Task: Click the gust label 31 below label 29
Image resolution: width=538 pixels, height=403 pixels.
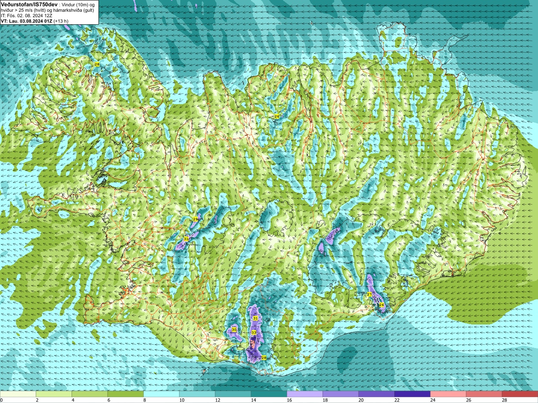Action: pos(186,238)
